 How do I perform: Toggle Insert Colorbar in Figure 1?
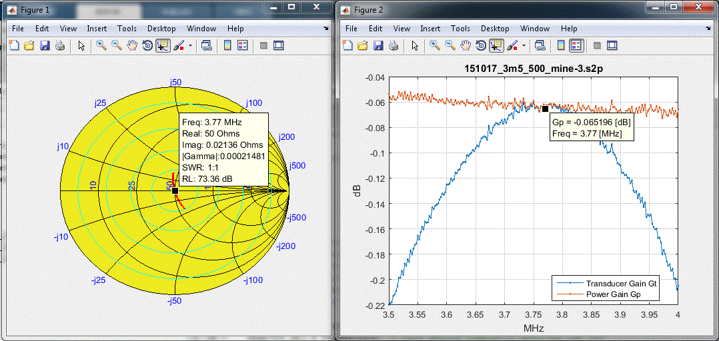(227, 46)
